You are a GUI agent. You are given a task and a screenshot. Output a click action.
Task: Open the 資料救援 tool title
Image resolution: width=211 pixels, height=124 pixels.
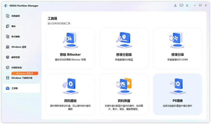(x=124, y=101)
